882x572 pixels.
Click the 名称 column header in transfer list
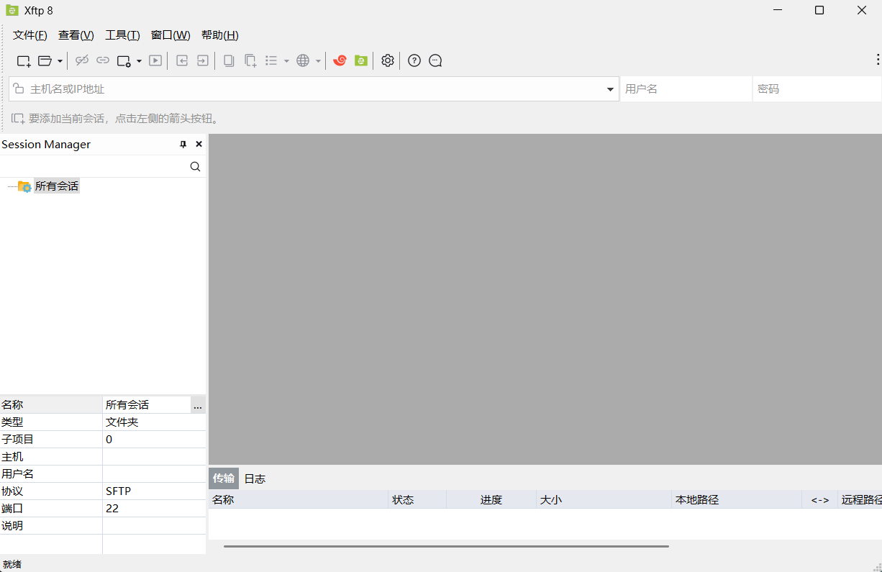[299, 499]
